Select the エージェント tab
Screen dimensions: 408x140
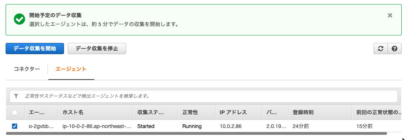coord(71,69)
